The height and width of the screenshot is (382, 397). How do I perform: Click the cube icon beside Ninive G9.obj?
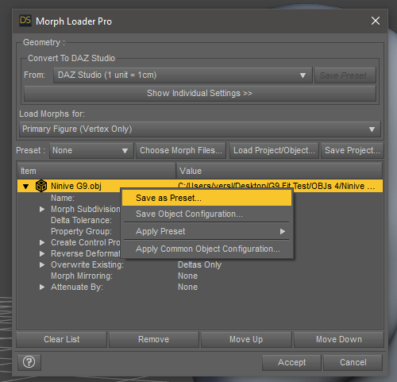coord(41,186)
